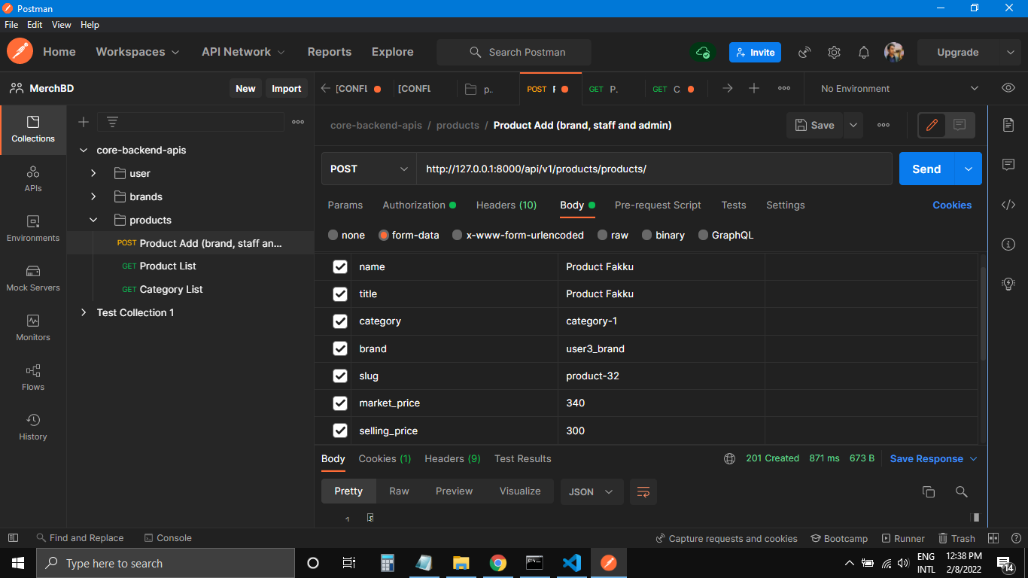This screenshot has width=1028, height=578.
Task: Click the cloud sync status icon
Action: [x=703, y=52]
